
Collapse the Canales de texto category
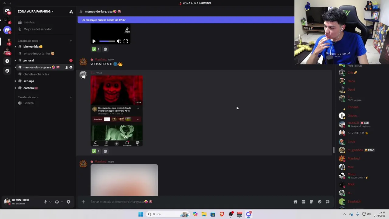[29, 41]
